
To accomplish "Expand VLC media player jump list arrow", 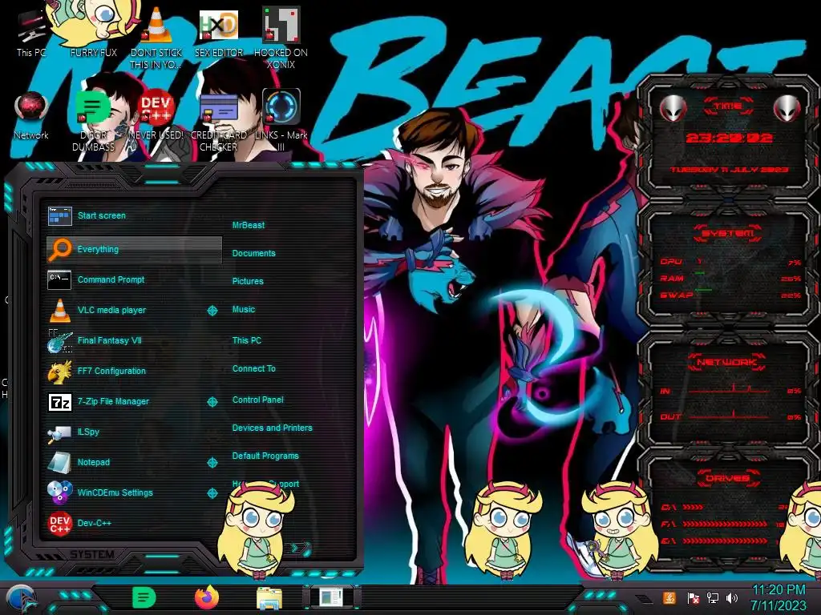I will (212, 311).
